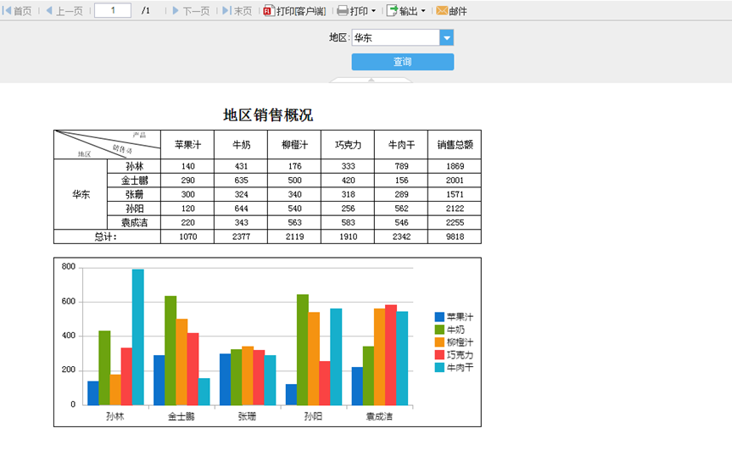Click 巧克力 red legend swatch

(439, 355)
